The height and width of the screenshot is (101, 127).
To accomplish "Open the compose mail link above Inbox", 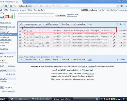I will pos(6,23).
